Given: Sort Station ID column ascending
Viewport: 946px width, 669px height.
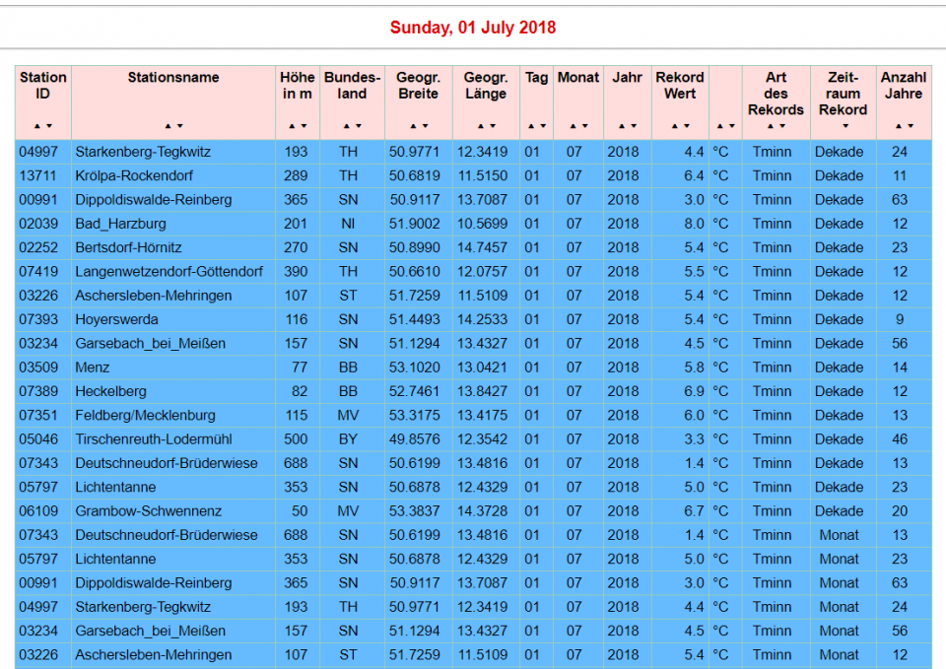Looking at the screenshot, I should [37, 126].
